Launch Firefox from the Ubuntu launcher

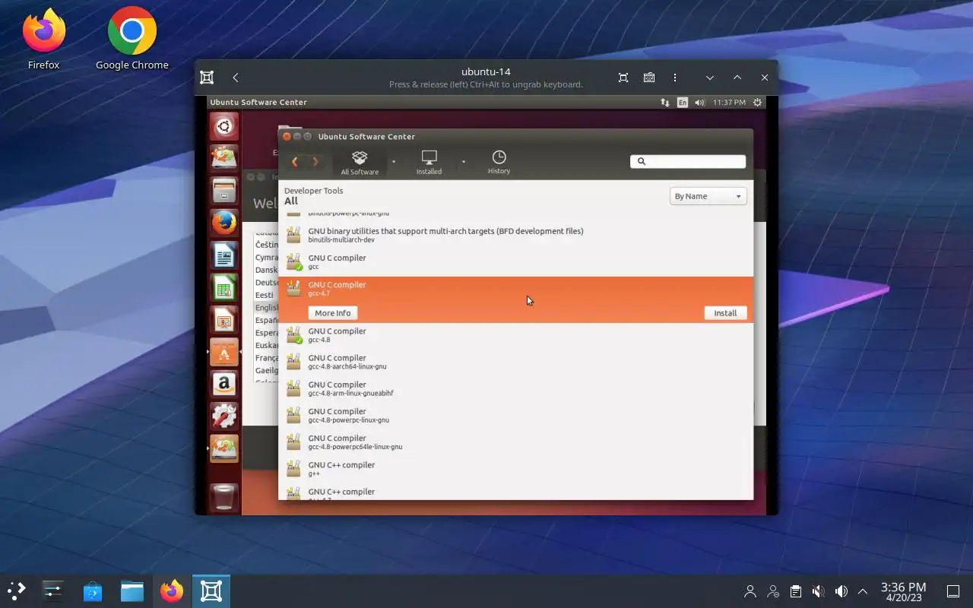223,223
